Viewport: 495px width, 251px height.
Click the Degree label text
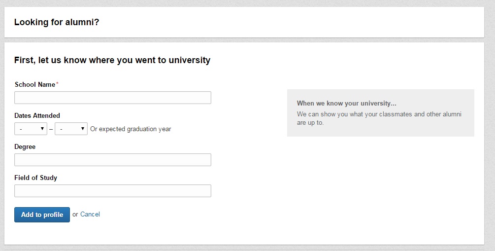(x=25, y=146)
